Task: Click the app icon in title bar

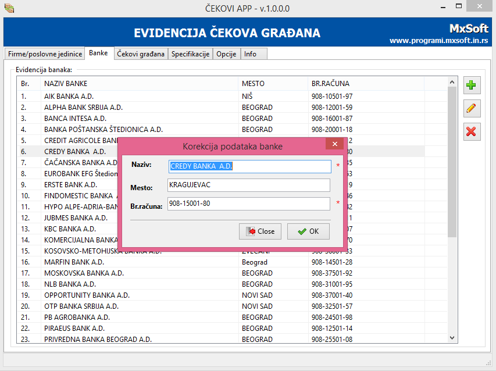Action: click(9, 8)
